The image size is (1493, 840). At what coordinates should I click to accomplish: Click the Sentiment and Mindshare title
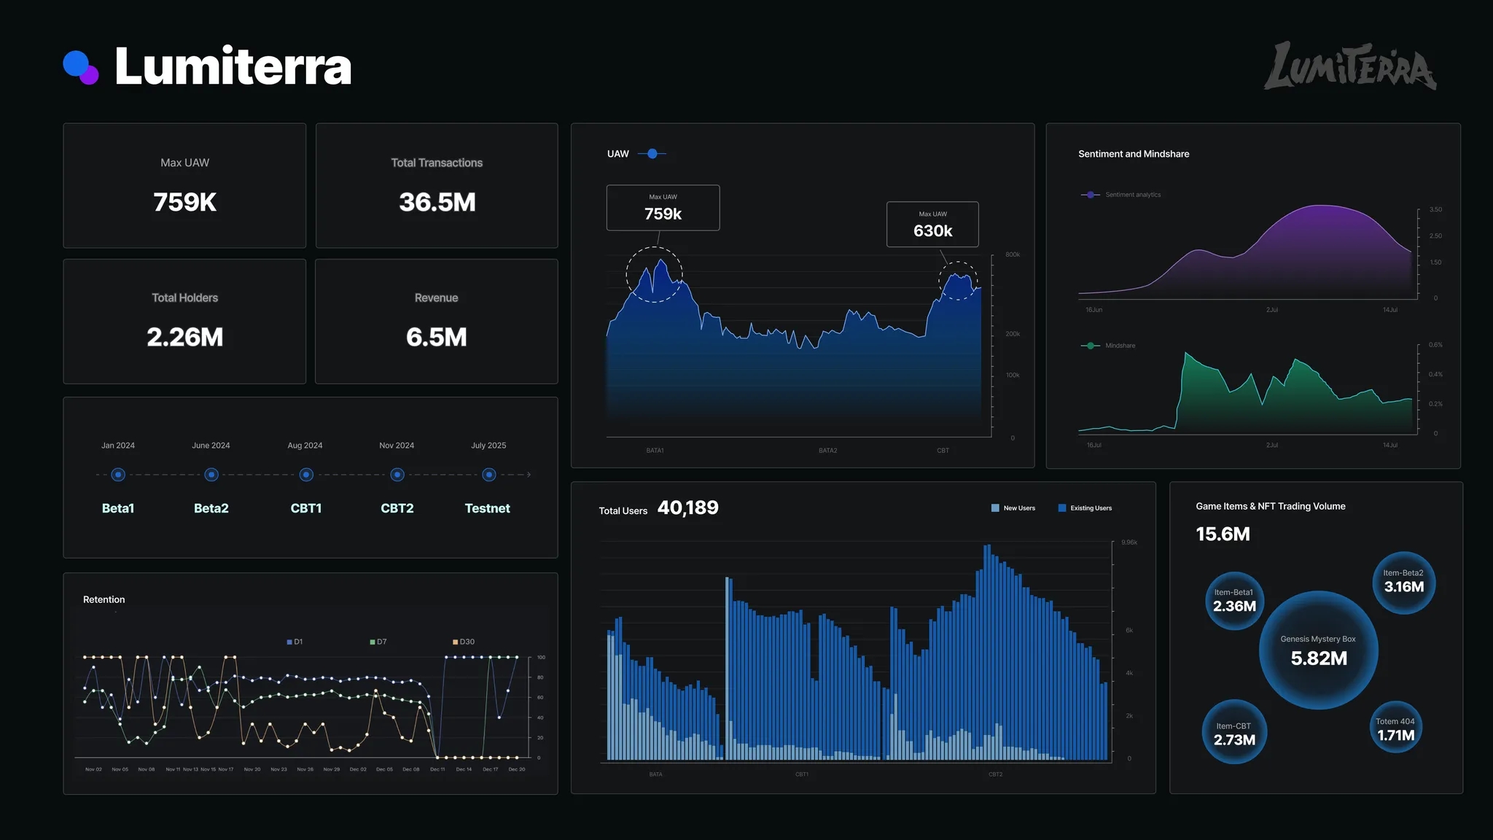point(1134,154)
